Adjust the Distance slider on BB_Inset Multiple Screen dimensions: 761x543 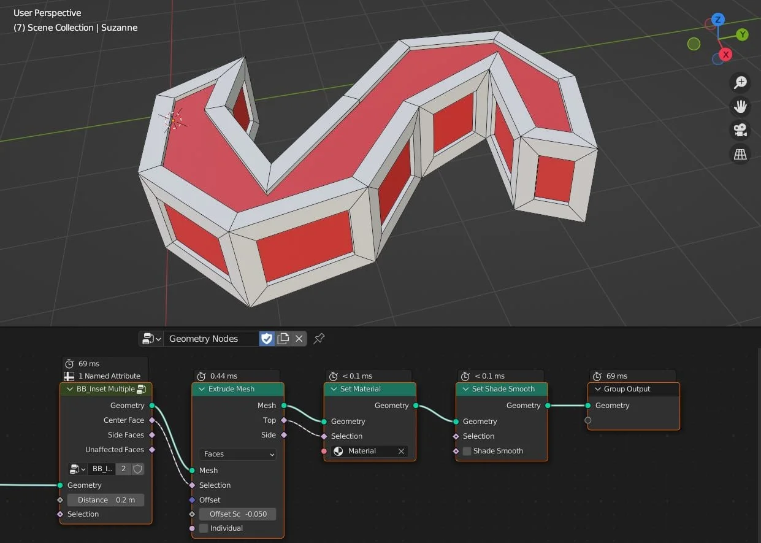click(x=105, y=499)
